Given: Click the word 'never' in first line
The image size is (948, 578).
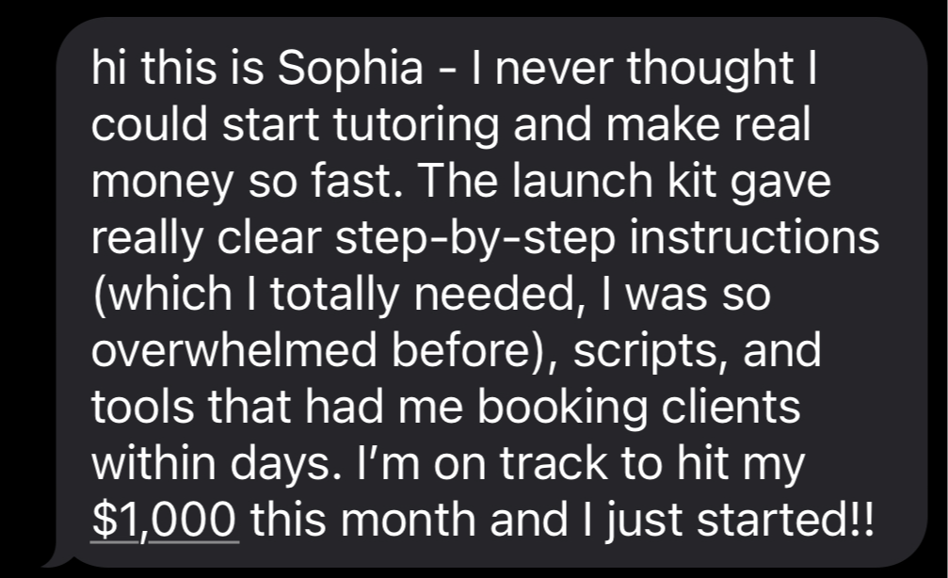Looking at the screenshot, I should 558,69.
